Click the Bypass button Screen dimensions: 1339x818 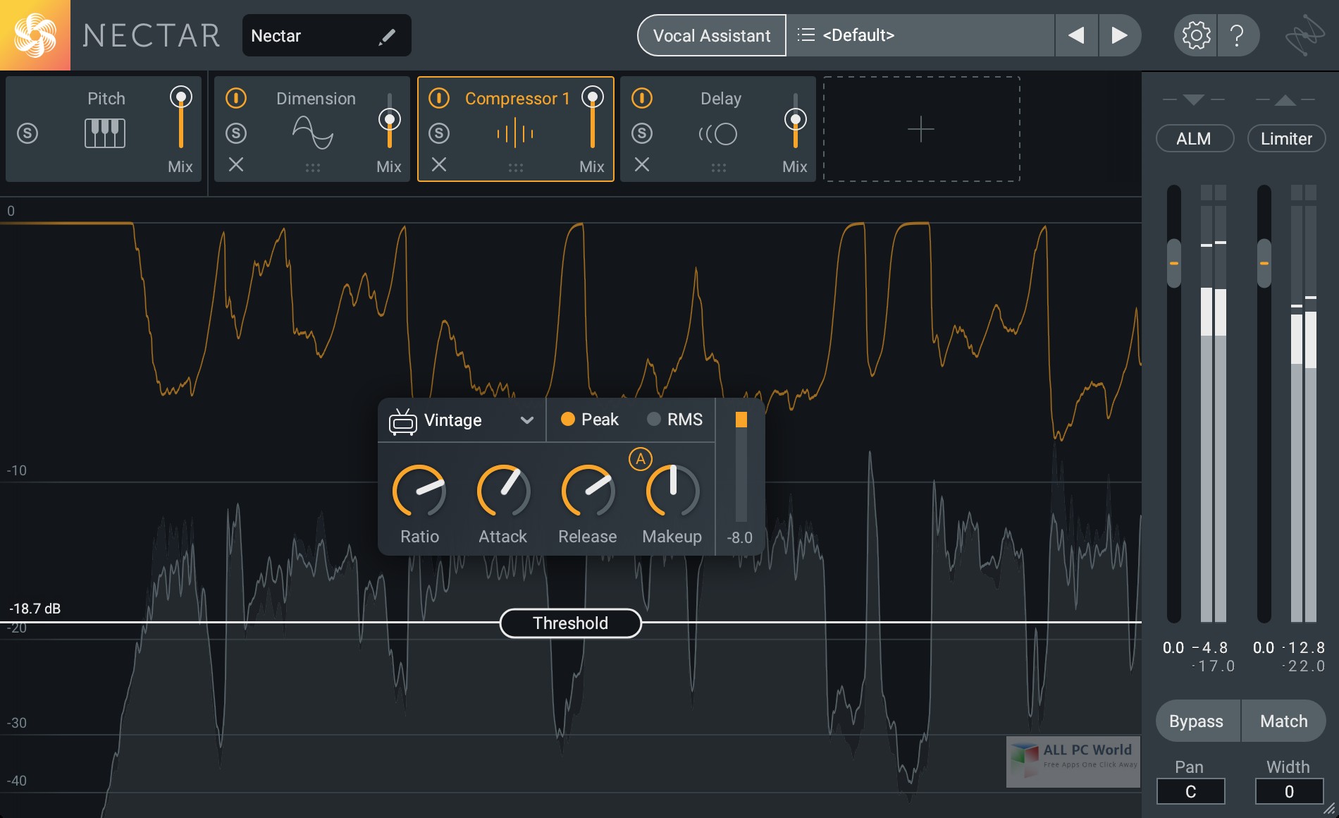(x=1197, y=721)
